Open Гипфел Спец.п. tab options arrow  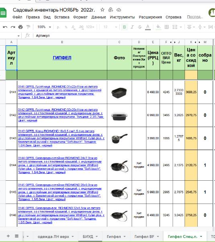pyautogui.click(x=201, y=237)
